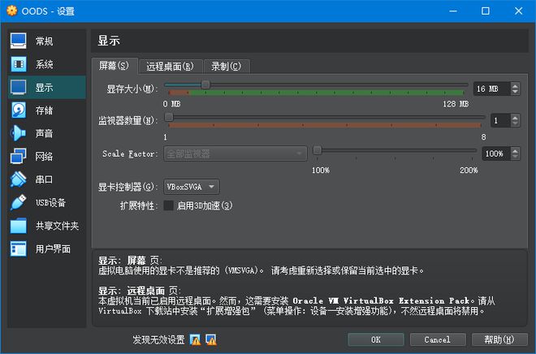Open the Scale Factor 全部监视器 combo box

coord(236,153)
